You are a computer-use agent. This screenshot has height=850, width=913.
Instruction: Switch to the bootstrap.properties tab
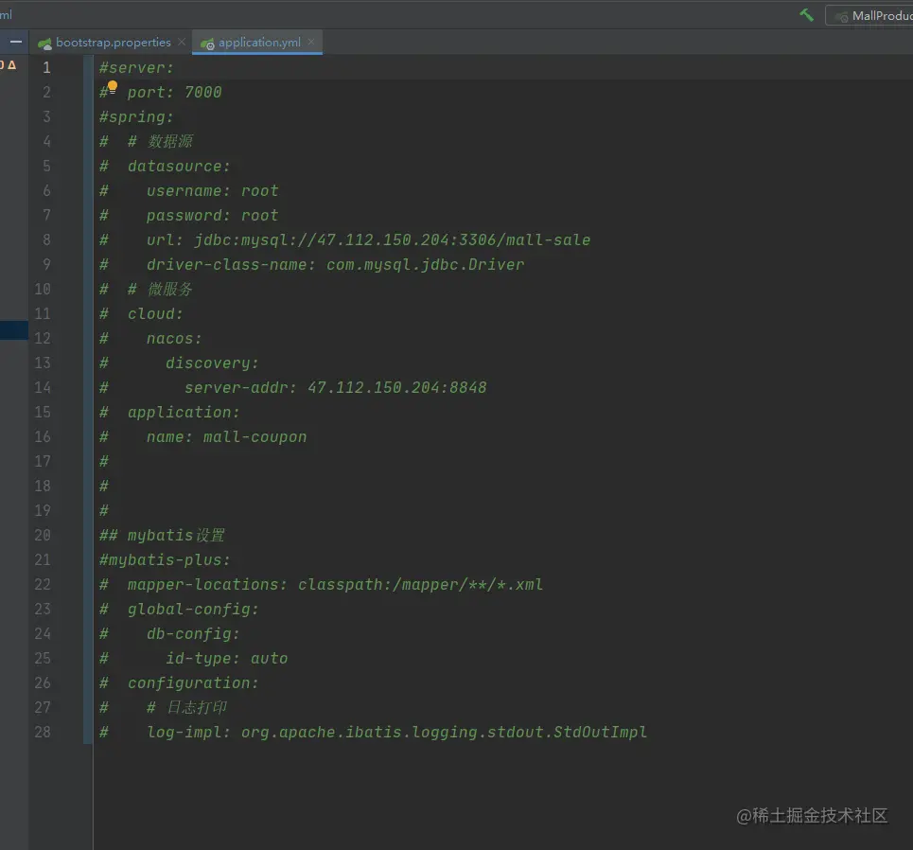pos(113,43)
